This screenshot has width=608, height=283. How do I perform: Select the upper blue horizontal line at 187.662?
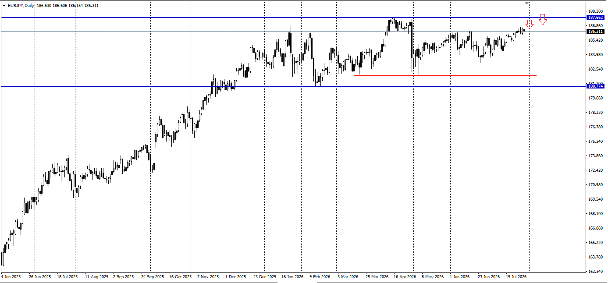pos(293,18)
